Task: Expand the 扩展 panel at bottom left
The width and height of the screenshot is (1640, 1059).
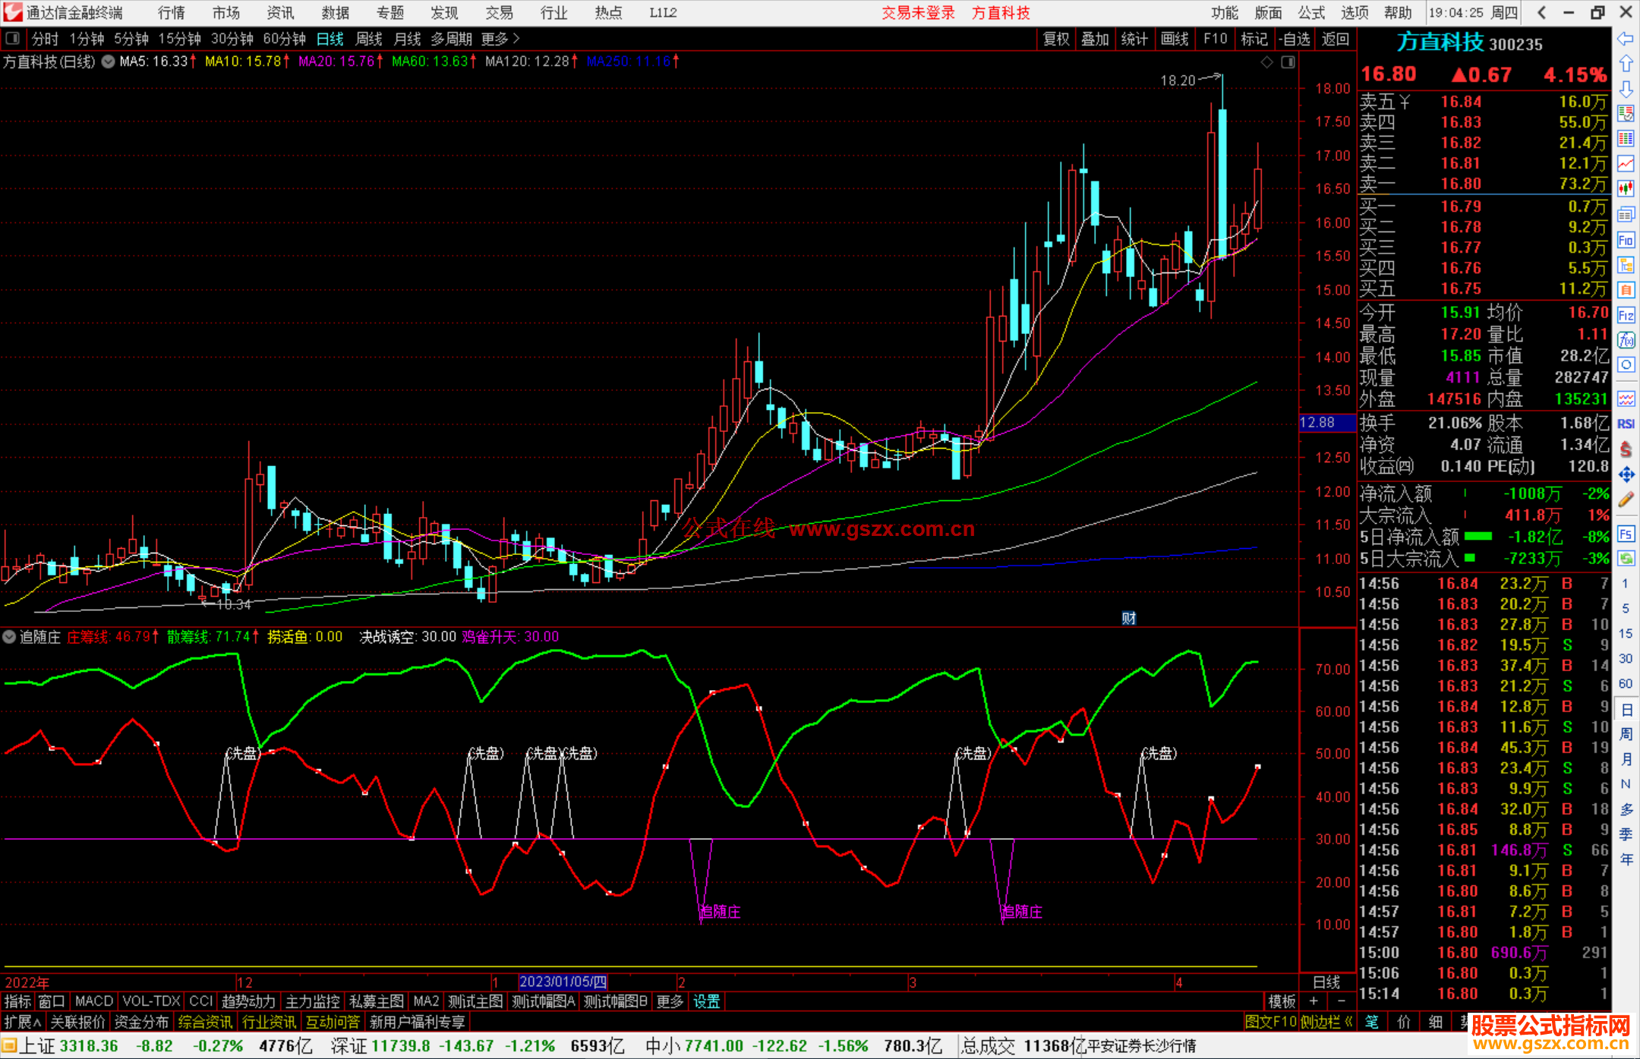Action: (x=23, y=1022)
